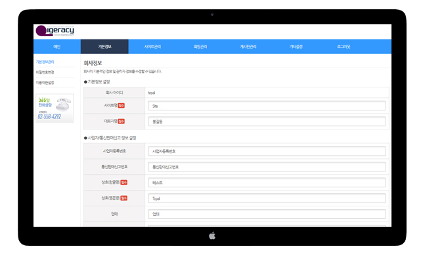This screenshot has width=423, height=255.
Task: Click the 필수 badge next to 상호(영문명)
Action: tap(124, 198)
